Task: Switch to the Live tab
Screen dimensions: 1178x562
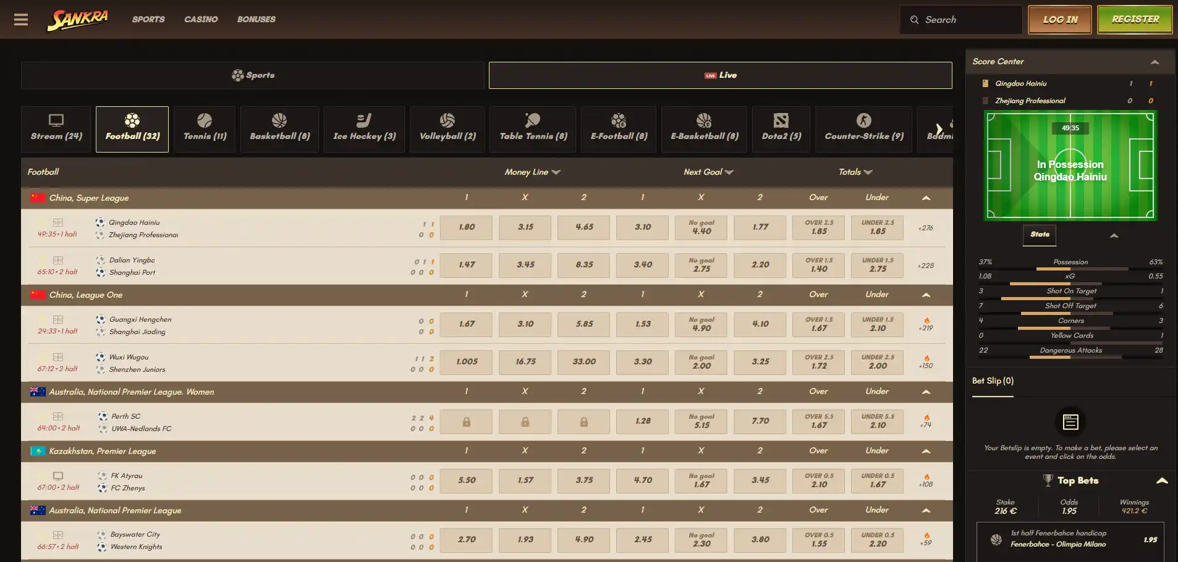Action: tap(720, 75)
